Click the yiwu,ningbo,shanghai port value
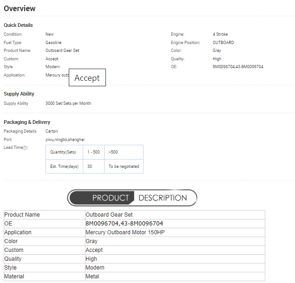The height and width of the screenshot is (283, 295). click(x=65, y=139)
